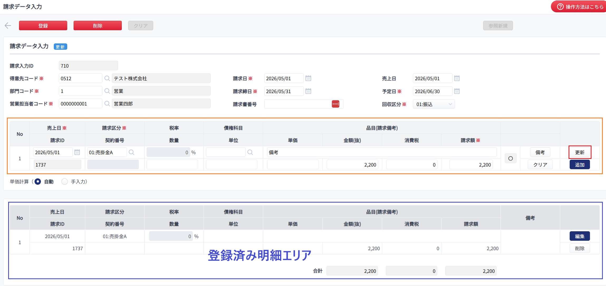Image resolution: width=606 pixels, height=286 pixels.
Task: Click the 得意先コード field showing 0512
Action: (80, 78)
